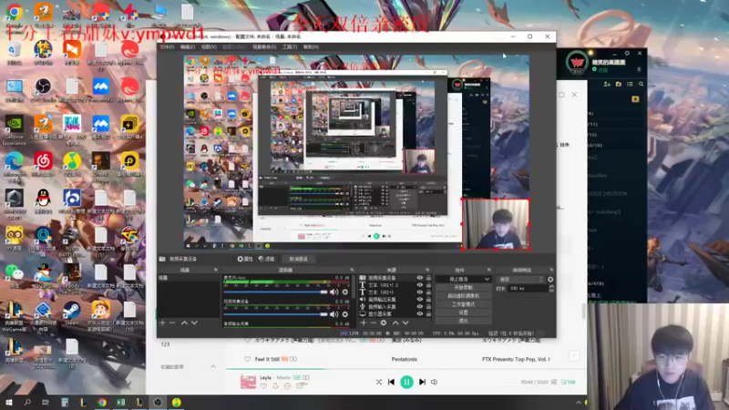Open selected source properties gear in Sources dock
The height and width of the screenshot is (410, 729).
tap(384, 323)
